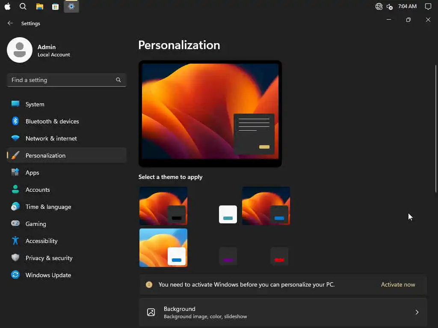Viewport: 438px width, 328px height.
Task: Click the muted volume tray icon
Action: [390, 7]
